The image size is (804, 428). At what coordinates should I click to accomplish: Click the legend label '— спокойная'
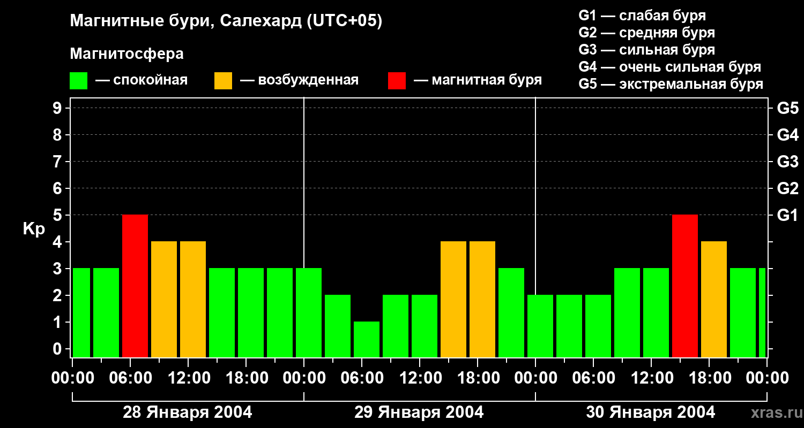[x=142, y=80]
